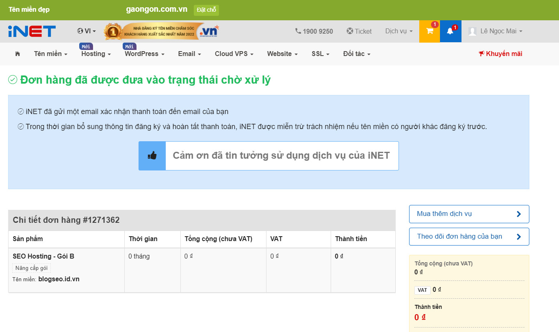
Task: Click the Cảm ơn thank-you message box
Action: [269, 155]
